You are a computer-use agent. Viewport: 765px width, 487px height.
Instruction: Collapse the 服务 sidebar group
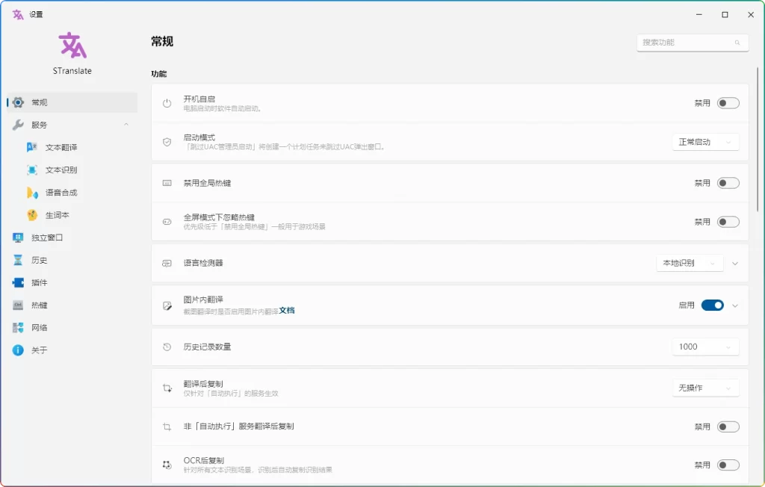click(127, 124)
